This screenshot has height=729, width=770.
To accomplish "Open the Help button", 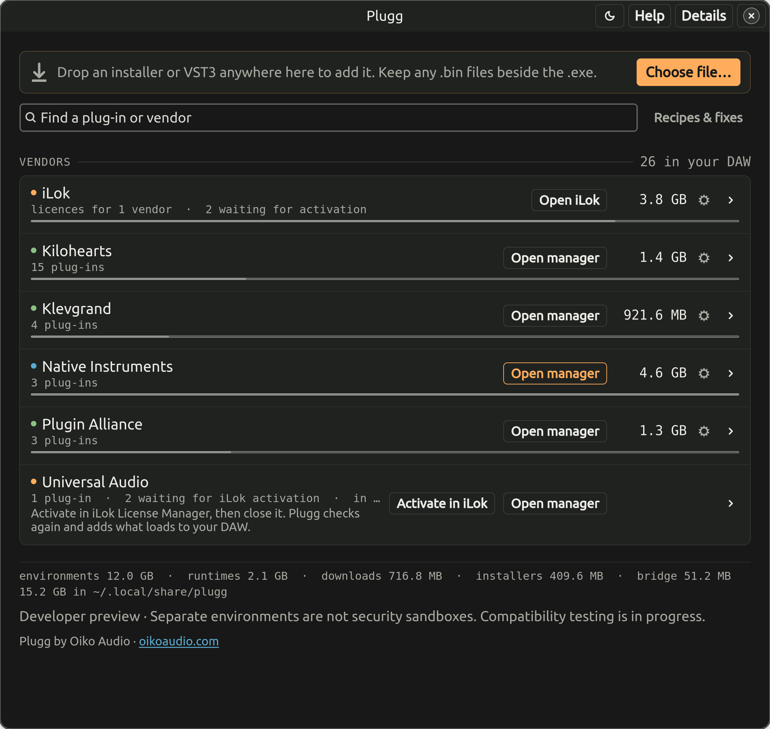I will [x=650, y=16].
